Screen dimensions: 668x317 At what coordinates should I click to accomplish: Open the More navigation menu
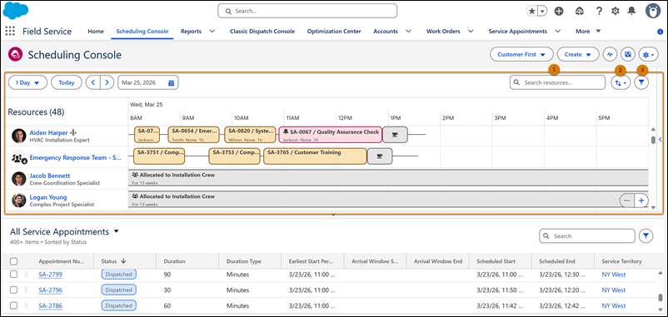588,31
